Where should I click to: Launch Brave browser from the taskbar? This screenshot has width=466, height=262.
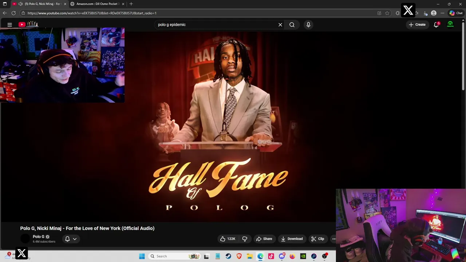239,256
